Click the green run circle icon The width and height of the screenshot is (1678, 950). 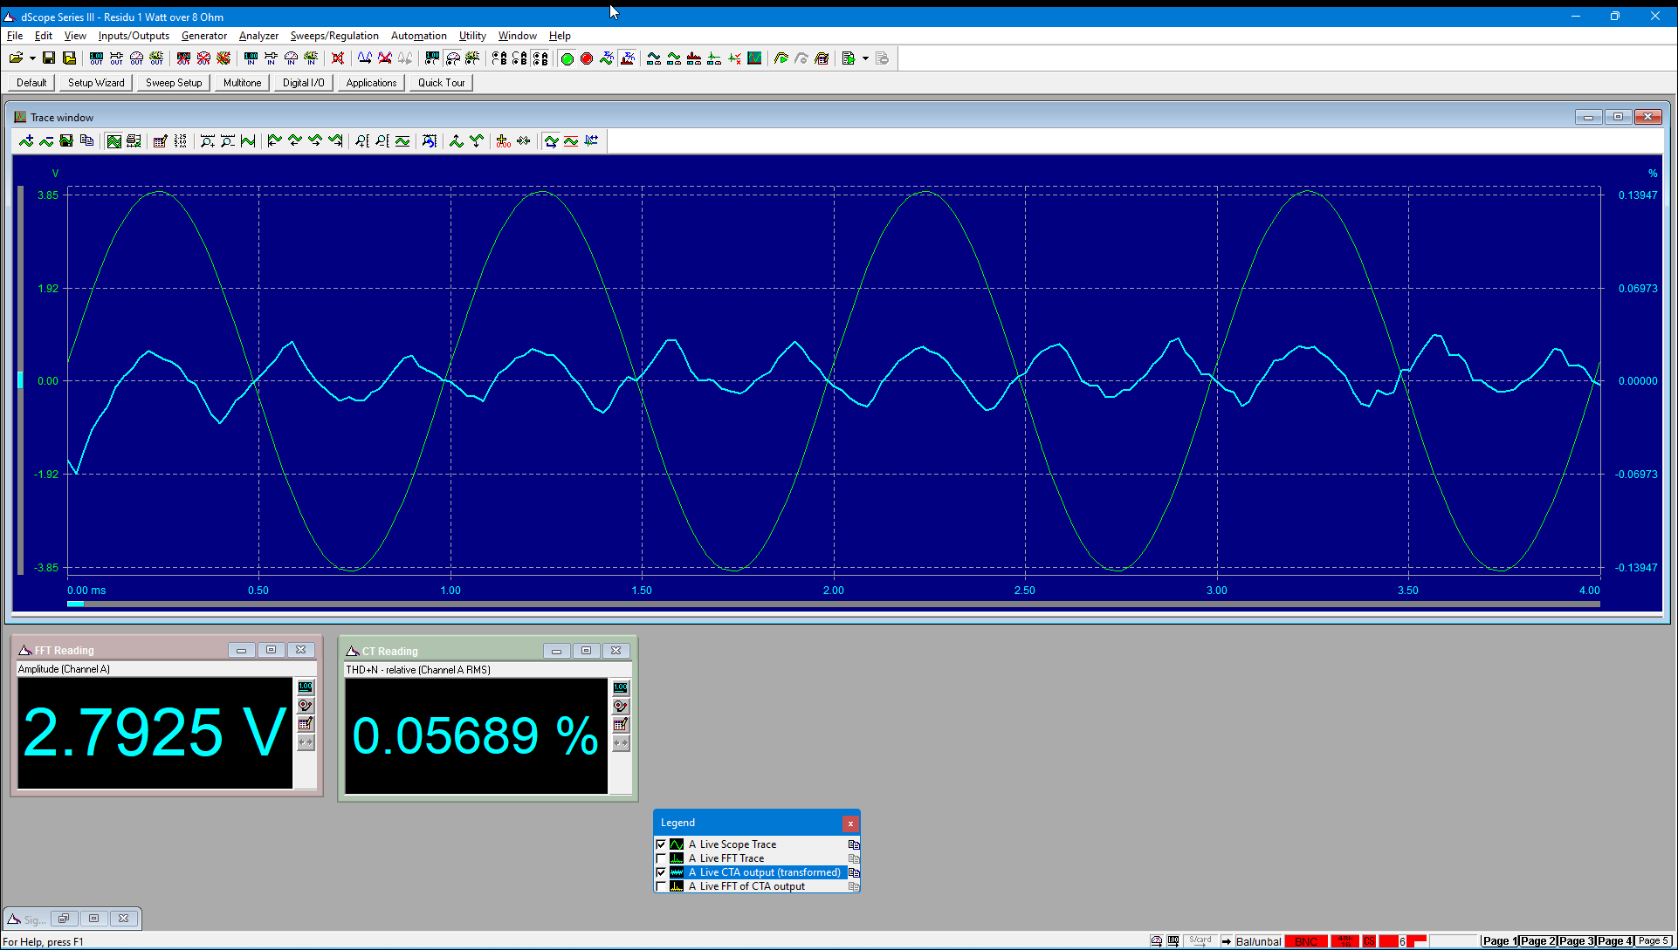[x=567, y=58]
